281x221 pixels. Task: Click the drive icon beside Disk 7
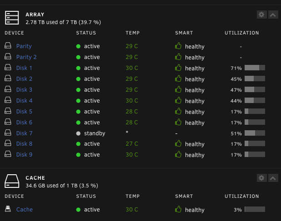click(8, 133)
